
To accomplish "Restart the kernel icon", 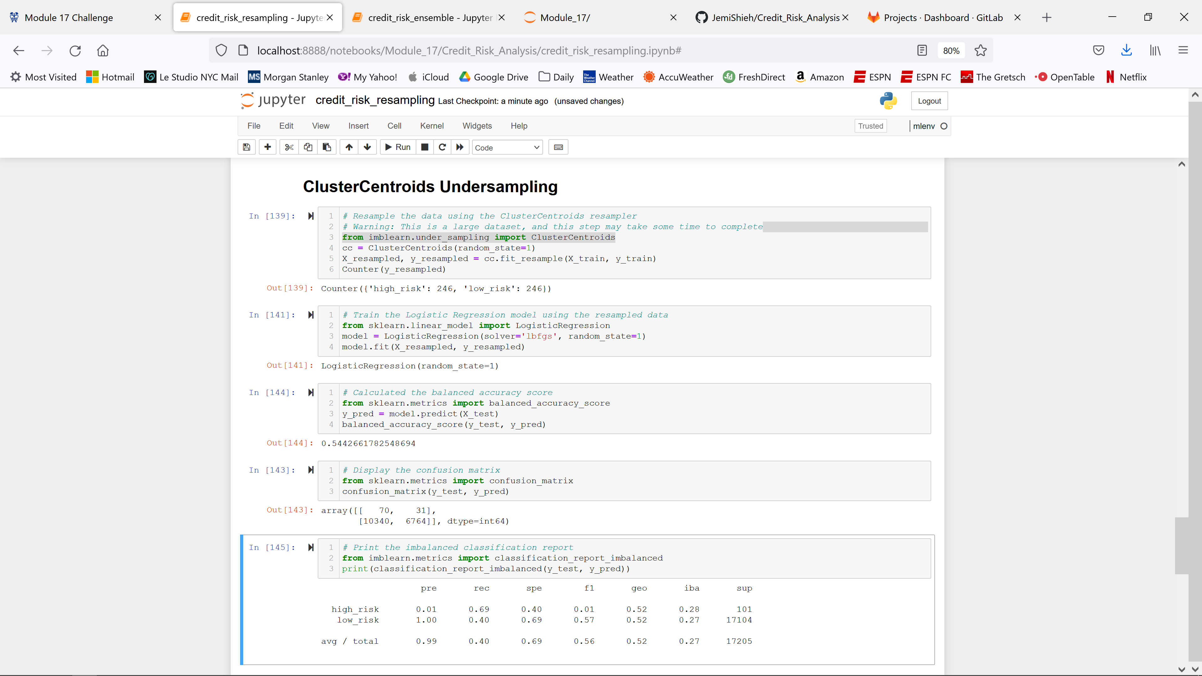I will click(442, 147).
